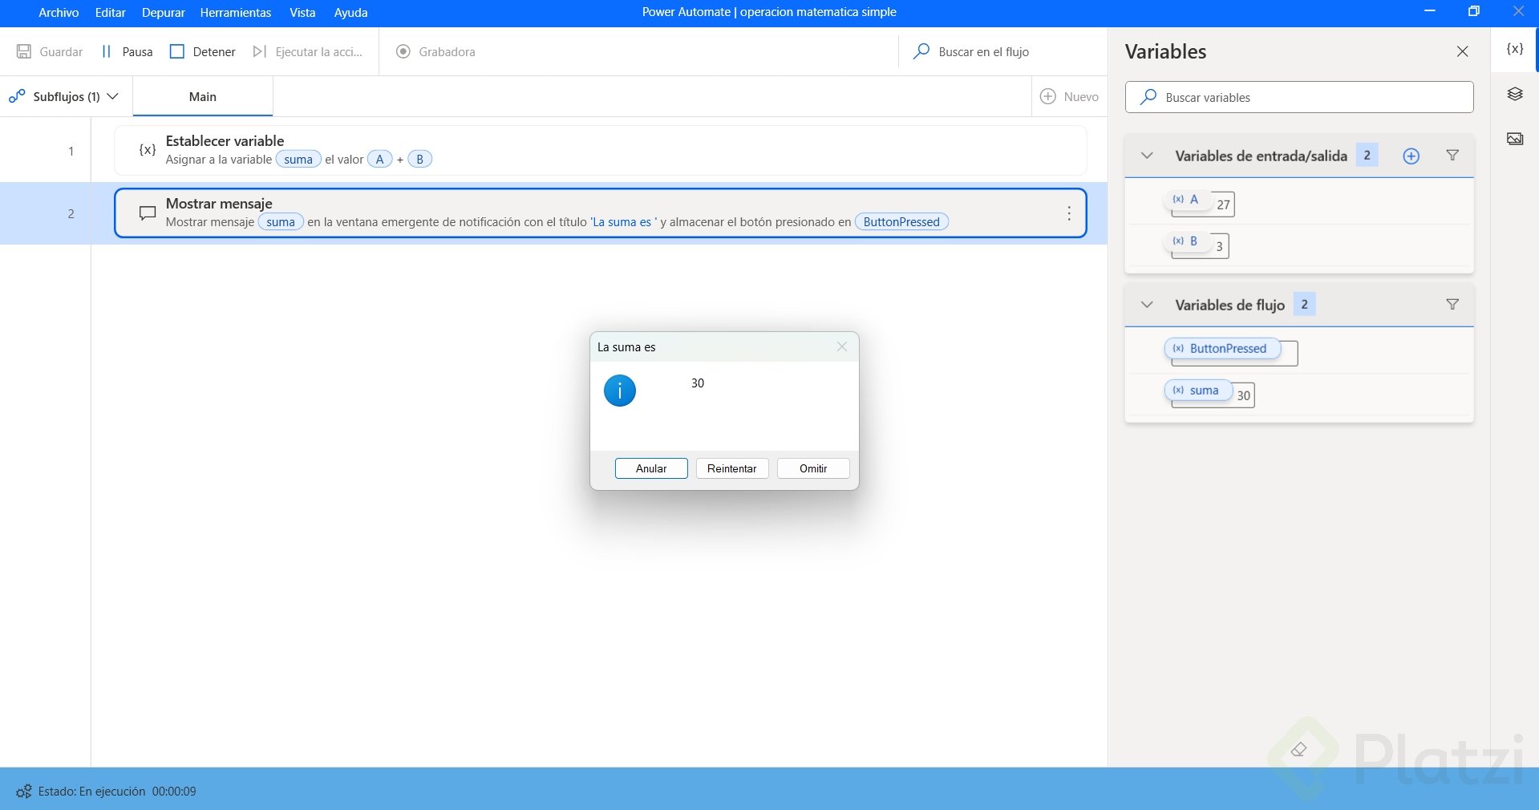Select the ButtonPressed flow variable
This screenshot has height=810, width=1539.
coord(1221,349)
